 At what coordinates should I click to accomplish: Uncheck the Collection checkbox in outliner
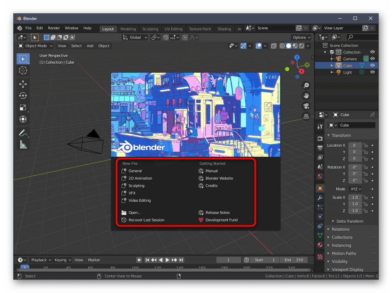[x=331, y=52]
